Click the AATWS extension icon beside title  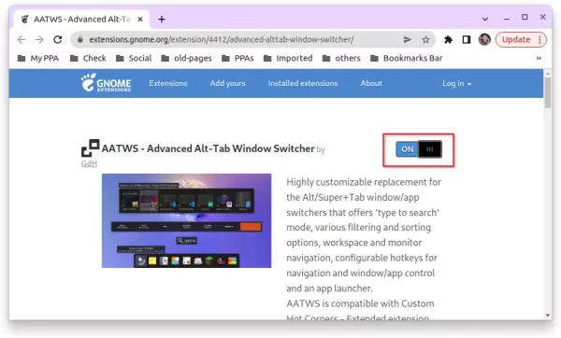pyautogui.click(x=90, y=148)
